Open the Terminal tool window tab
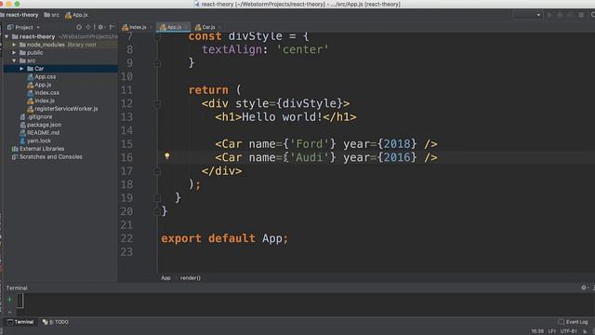The height and width of the screenshot is (335, 595). click(20, 322)
